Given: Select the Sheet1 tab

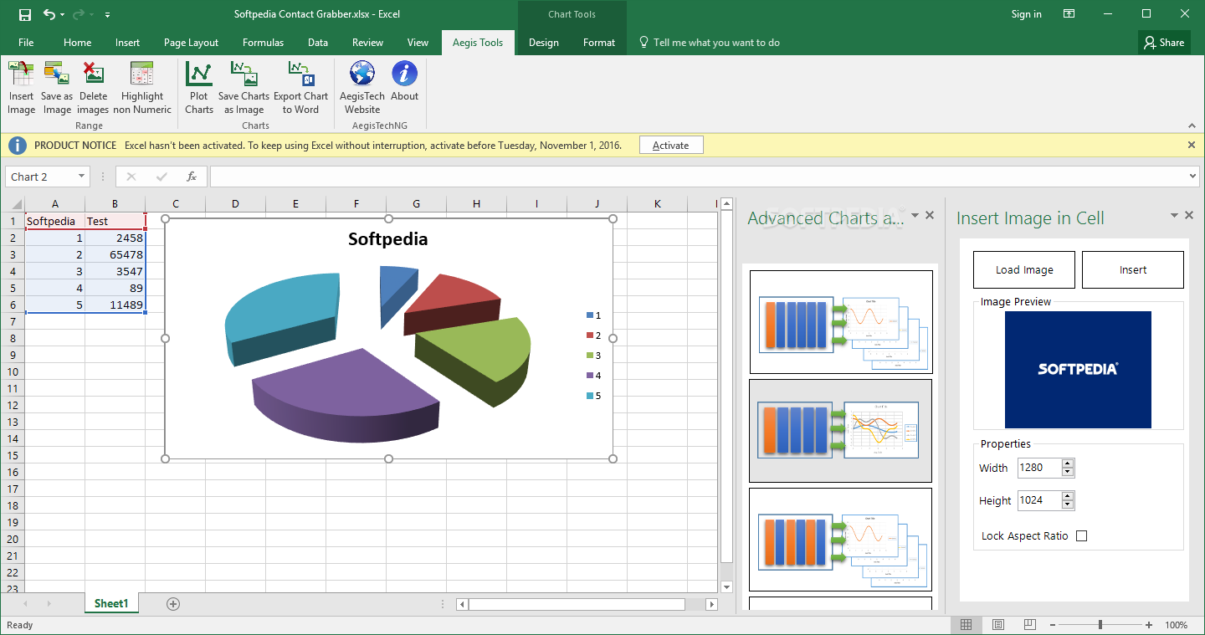Looking at the screenshot, I should coord(111,603).
